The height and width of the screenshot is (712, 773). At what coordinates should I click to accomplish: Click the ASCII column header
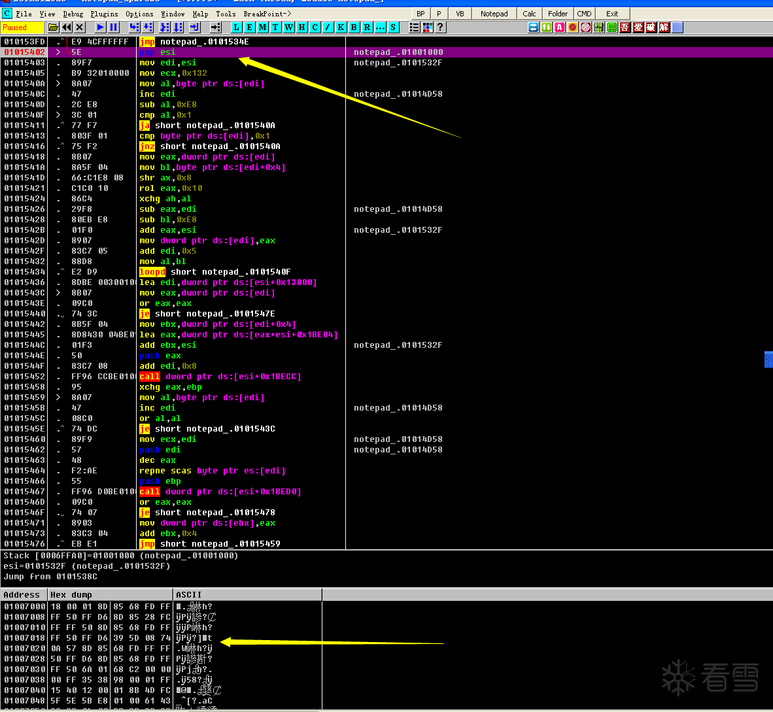click(x=247, y=595)
